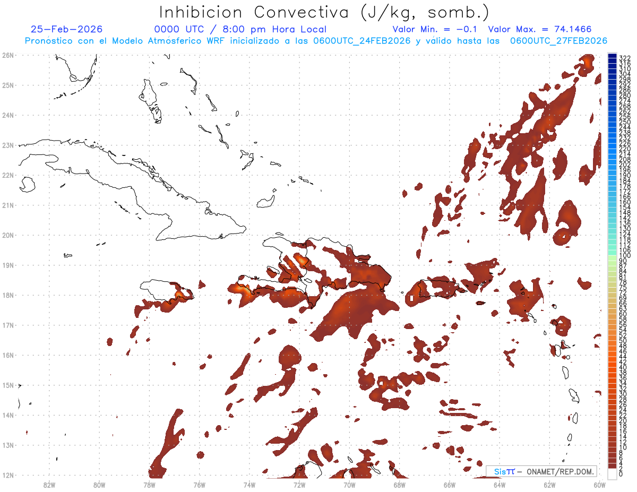Viewport: 637px width, 492px height.
Task: Click the 66W longitude label
Action: [x=450, y=485]
